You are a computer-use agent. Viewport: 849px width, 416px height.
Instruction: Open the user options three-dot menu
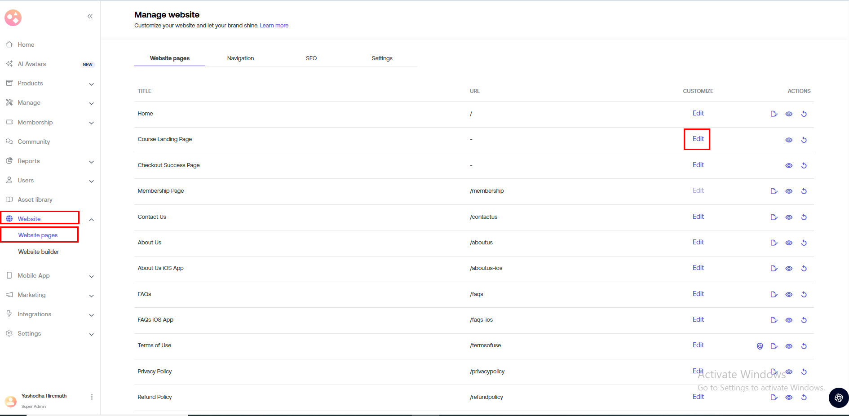[92, 397]
